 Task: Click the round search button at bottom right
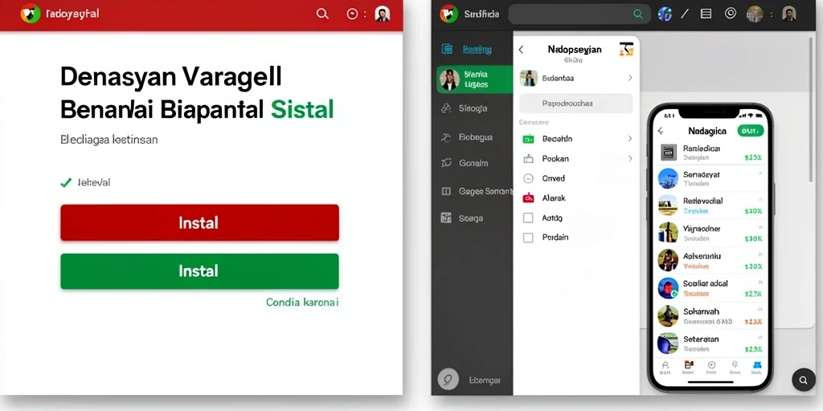(803, 380)
